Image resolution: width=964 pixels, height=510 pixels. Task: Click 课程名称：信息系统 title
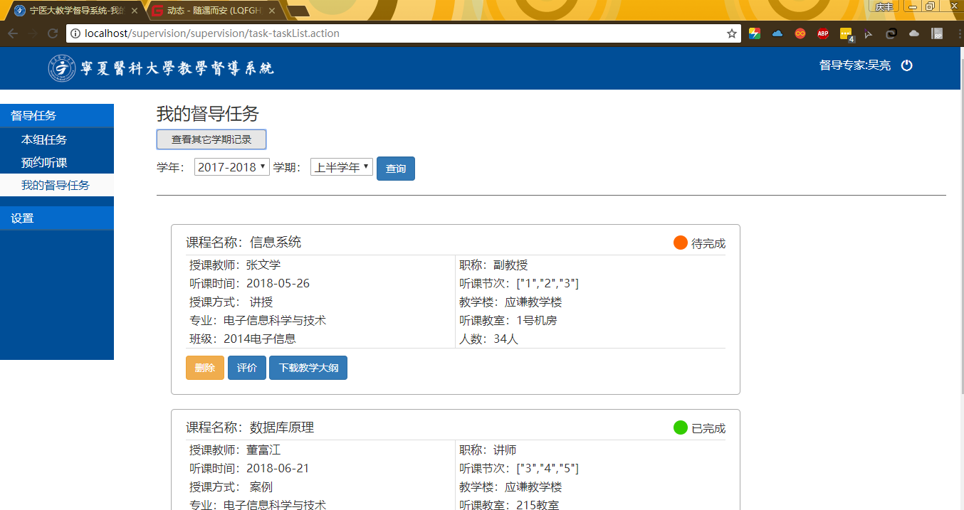243,243
